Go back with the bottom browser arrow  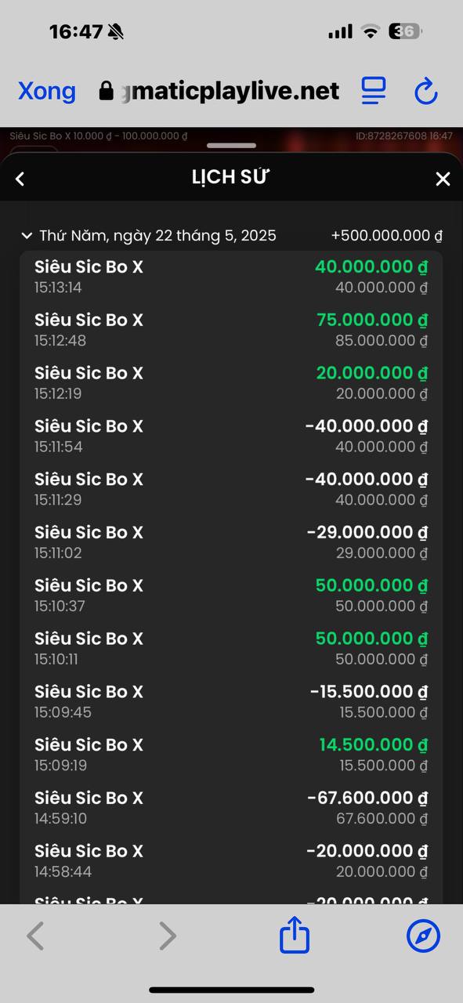[x=35, y=936]
